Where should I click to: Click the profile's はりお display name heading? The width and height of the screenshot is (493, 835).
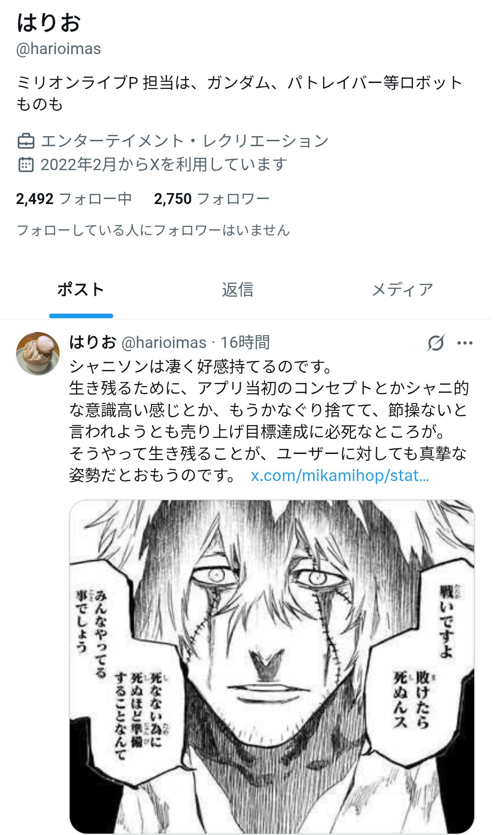49,23
